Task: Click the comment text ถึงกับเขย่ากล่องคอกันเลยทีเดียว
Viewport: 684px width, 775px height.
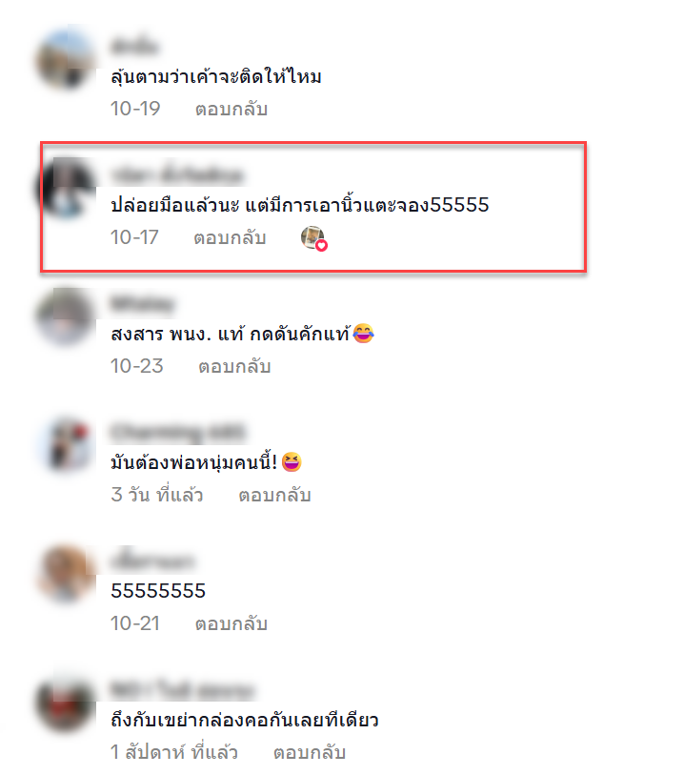Action: (245, 720)
